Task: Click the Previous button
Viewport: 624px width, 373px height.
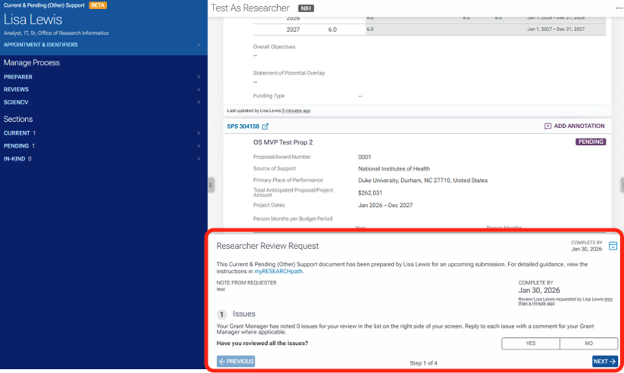Action: [x=236, y=362]
